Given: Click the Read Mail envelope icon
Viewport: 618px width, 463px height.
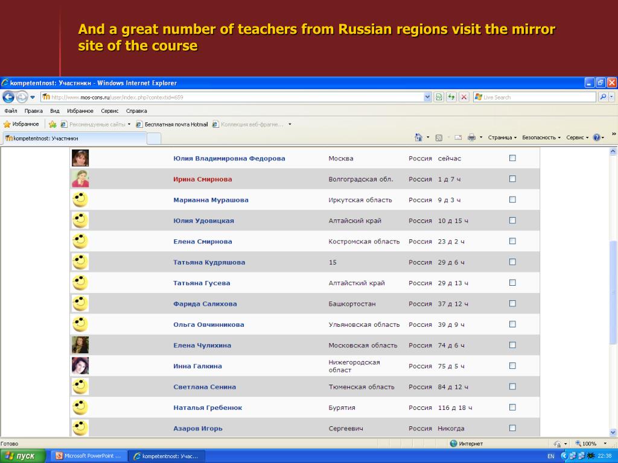Looking at the screenshot, I should pos(458,137).
